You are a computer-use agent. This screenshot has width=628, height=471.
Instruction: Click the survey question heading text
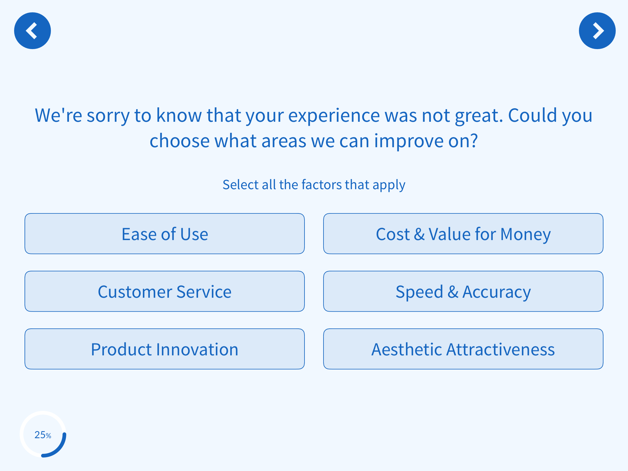pyautogui.click(x=314, y=128)
